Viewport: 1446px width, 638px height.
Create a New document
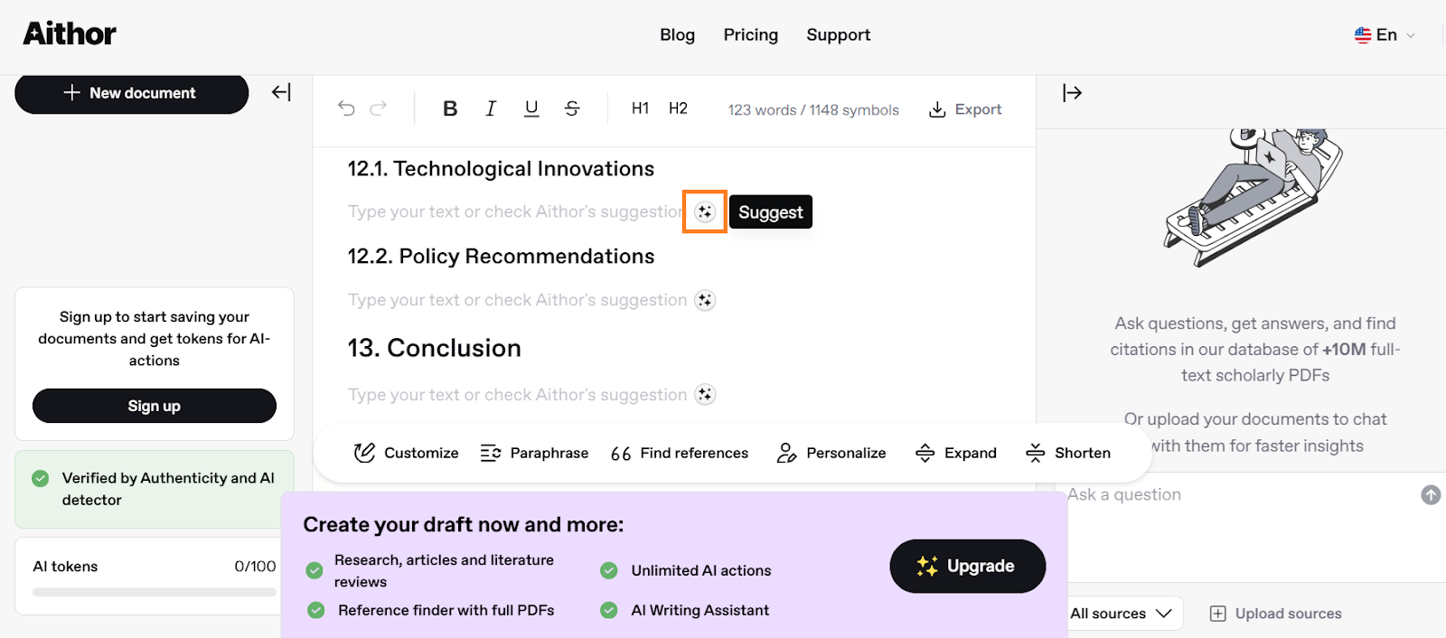click(x=131, y=93)
